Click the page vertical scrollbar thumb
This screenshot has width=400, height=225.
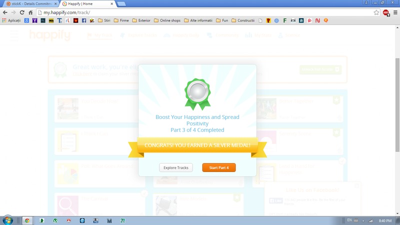point(397,105)
